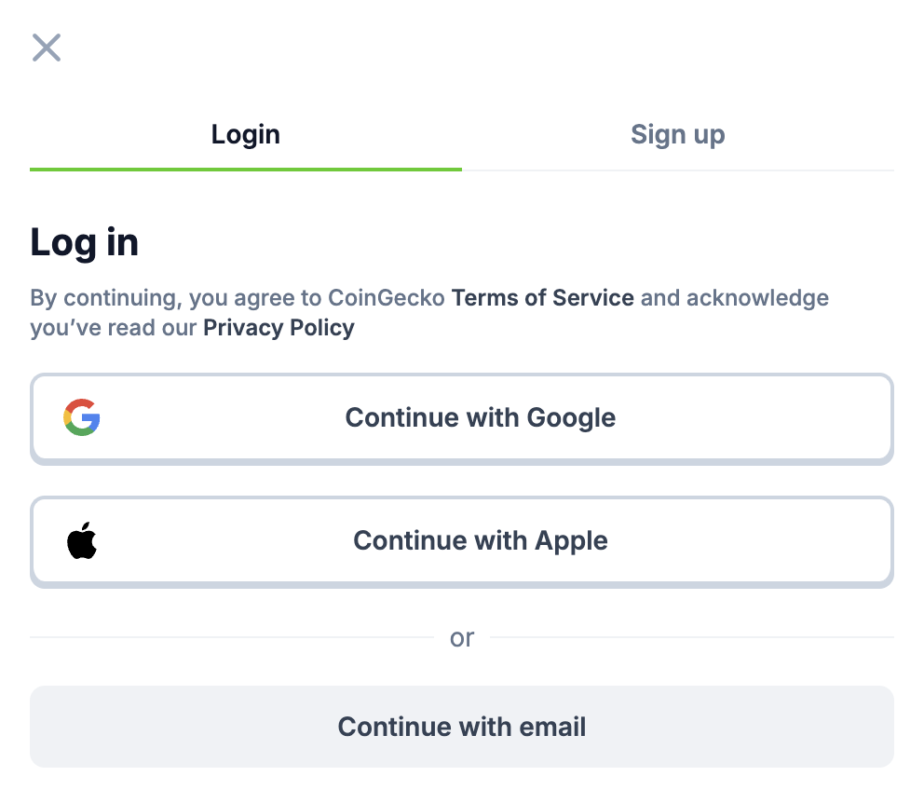Select the Login tab
Screen dimensions: 924x790
point(246,135)
